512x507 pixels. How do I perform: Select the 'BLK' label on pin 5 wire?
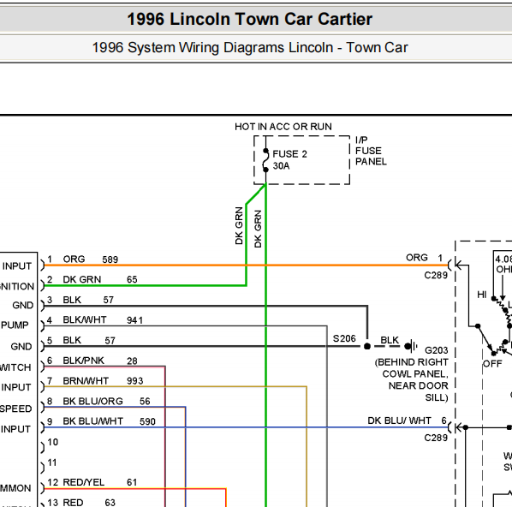click(x=72, y=340)
